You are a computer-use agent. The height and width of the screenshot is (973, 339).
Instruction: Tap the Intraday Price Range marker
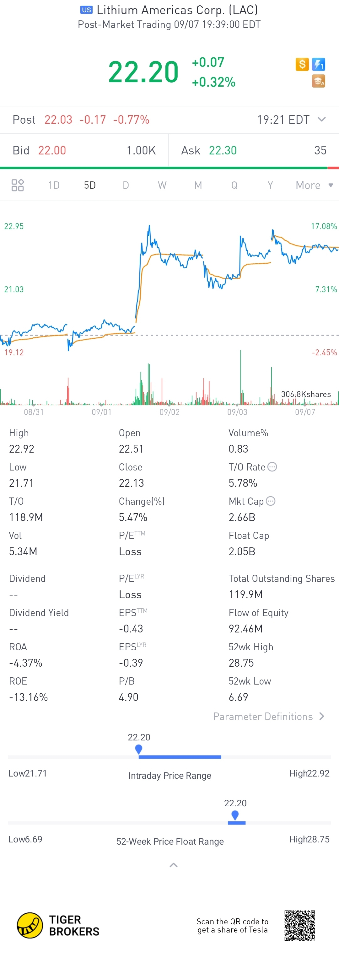[139, 749]
